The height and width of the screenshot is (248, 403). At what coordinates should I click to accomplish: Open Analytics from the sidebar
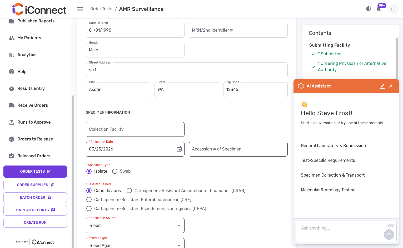click(27, 55)
